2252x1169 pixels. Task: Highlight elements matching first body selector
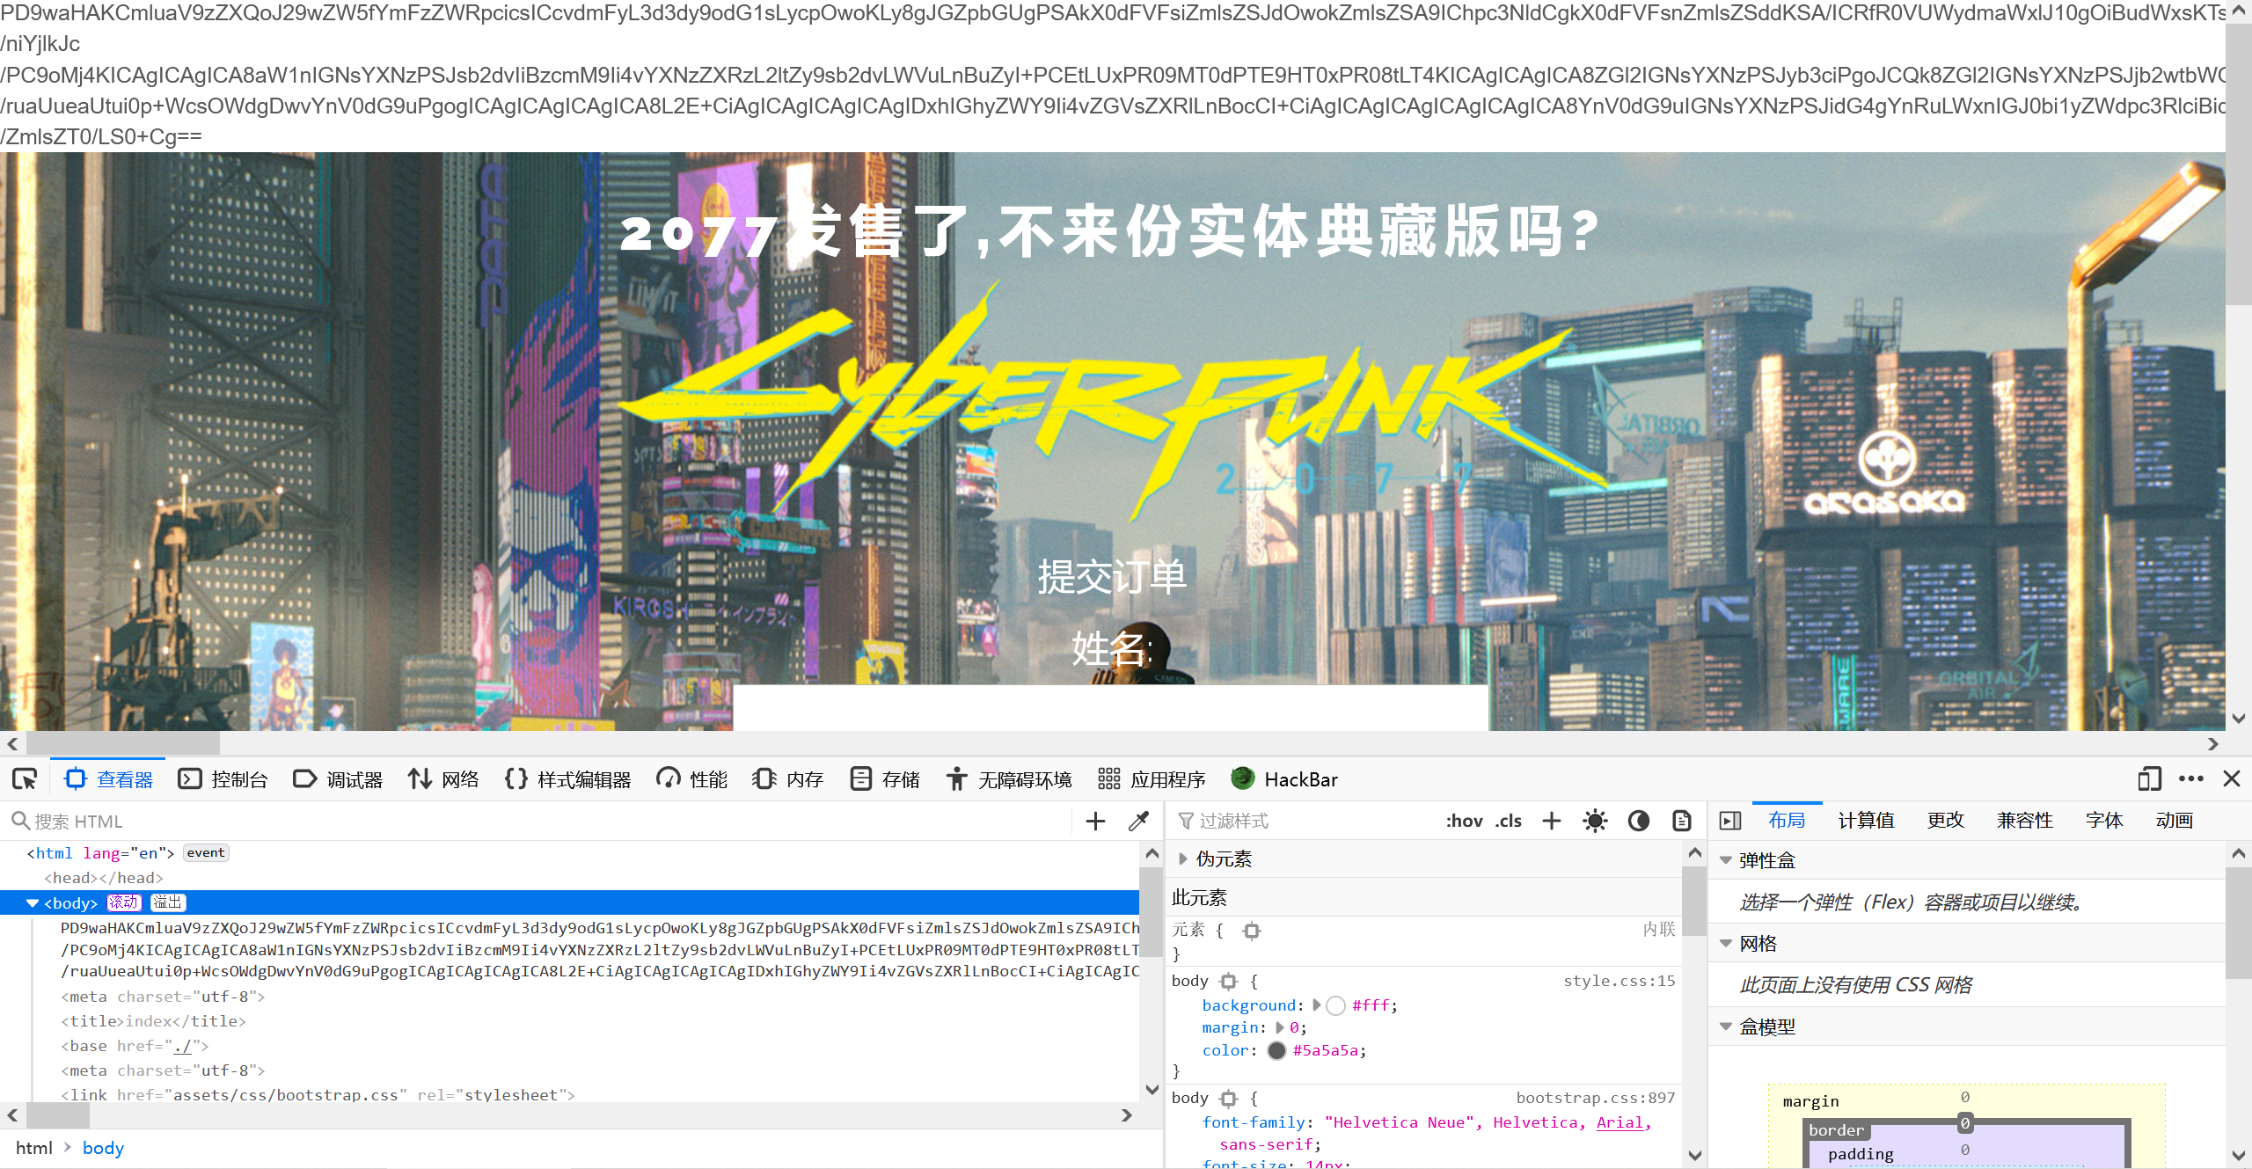click(1229, 981)
